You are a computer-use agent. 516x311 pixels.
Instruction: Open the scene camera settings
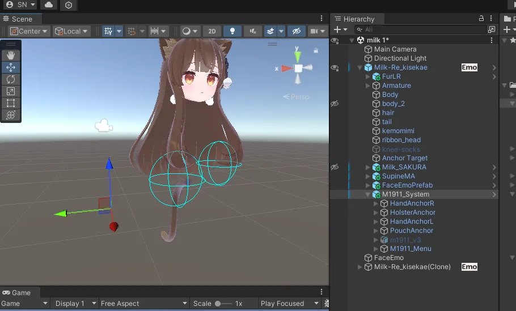tap(318, 31)
